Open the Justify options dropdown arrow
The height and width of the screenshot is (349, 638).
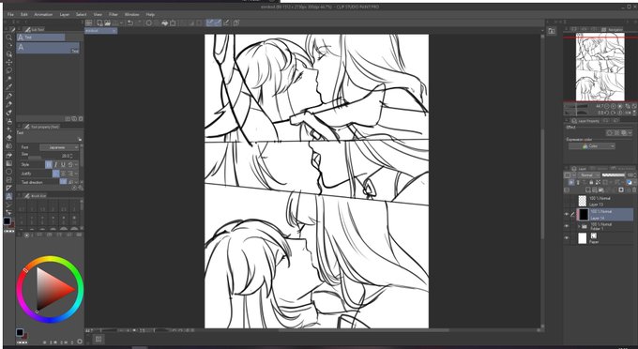[76, 174]
